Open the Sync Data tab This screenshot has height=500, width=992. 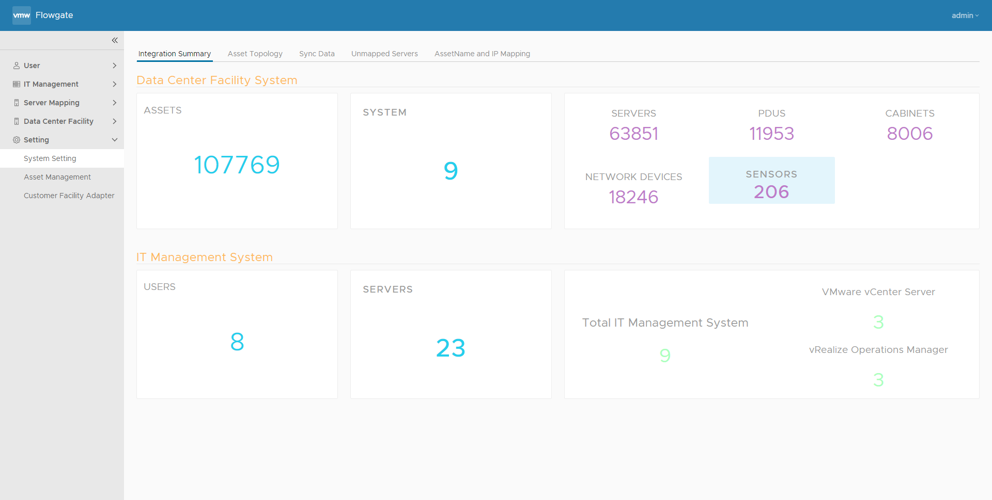click(317, 54)
